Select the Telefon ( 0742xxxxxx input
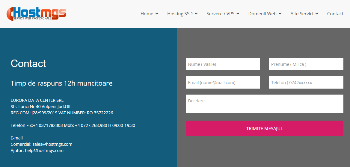This screenshot has height=167, width=350. tap(306, 83)
